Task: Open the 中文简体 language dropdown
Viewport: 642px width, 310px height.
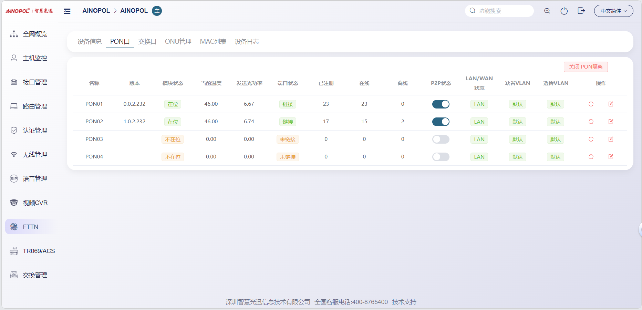Action: [613, 11]
